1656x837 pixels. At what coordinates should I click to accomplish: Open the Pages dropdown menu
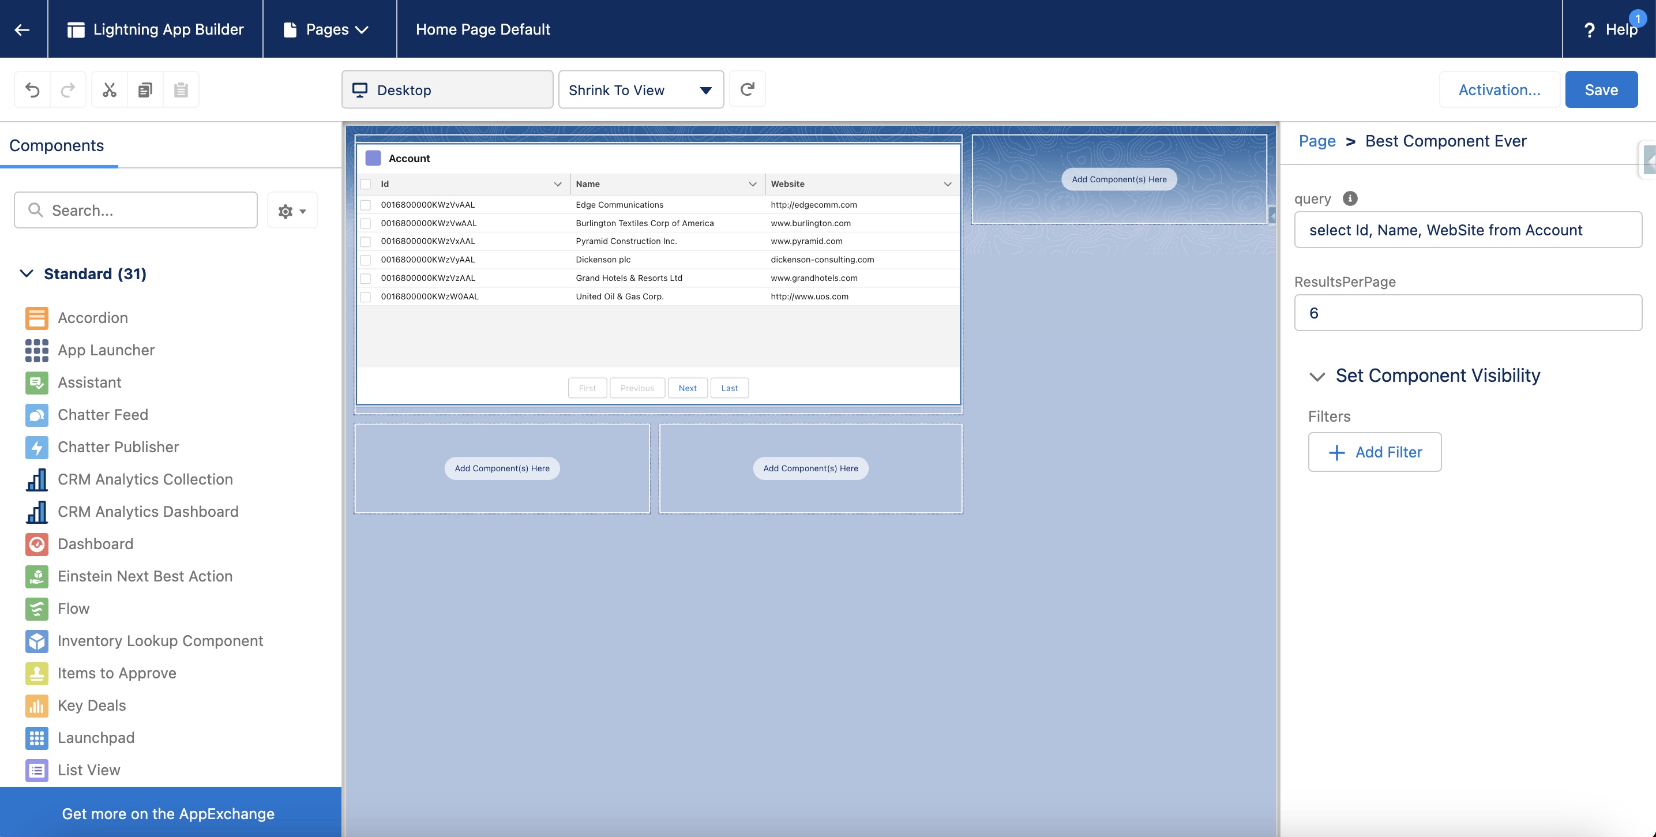point(326,29)
